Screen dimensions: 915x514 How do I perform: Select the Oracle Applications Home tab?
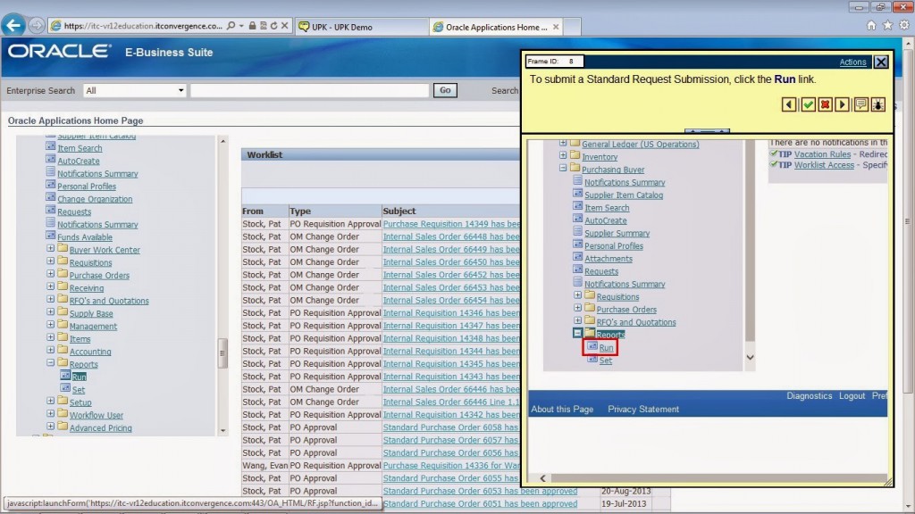pyautogui.click(x=496, y=27)
